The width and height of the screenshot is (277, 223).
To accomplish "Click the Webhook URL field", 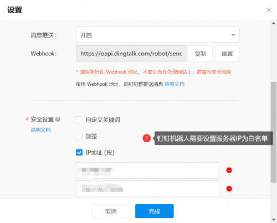I will 131,54.
